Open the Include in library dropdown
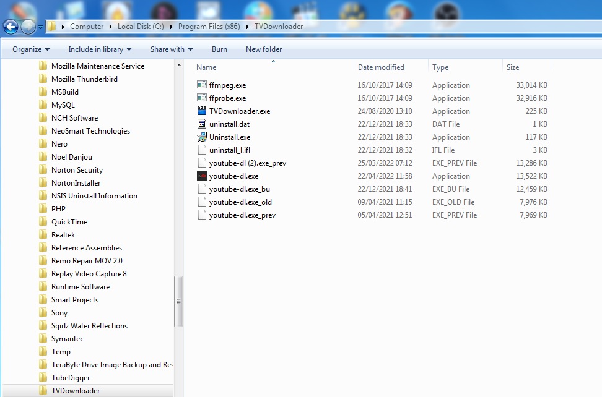The height and width of the screenshot is (397, 602). [x=100, y=49]
